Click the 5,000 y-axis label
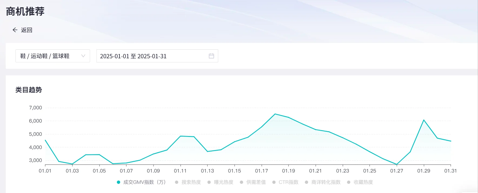This screenshot has width=478, height=193. coord(35,134)
